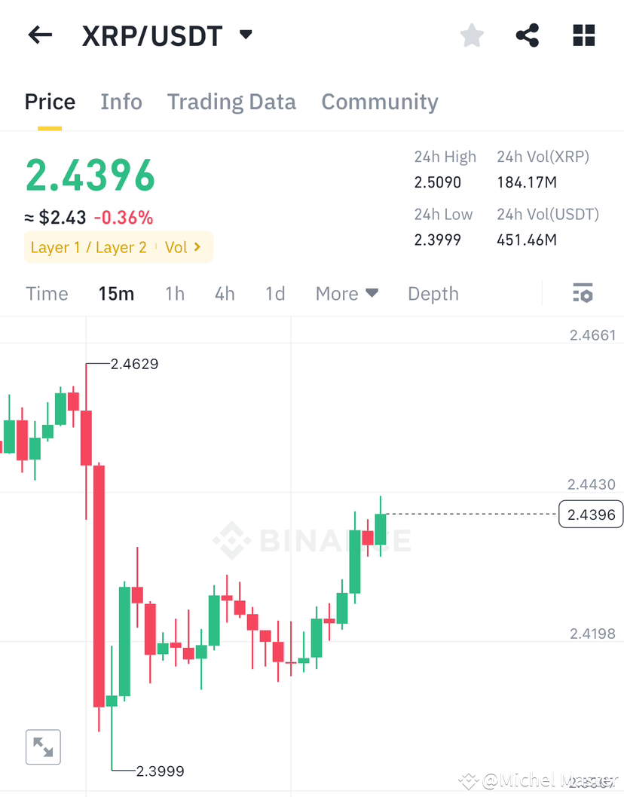Screen dimensions: 624x797
Task: Open the grid layout menu icon
Action: [583, 35]
